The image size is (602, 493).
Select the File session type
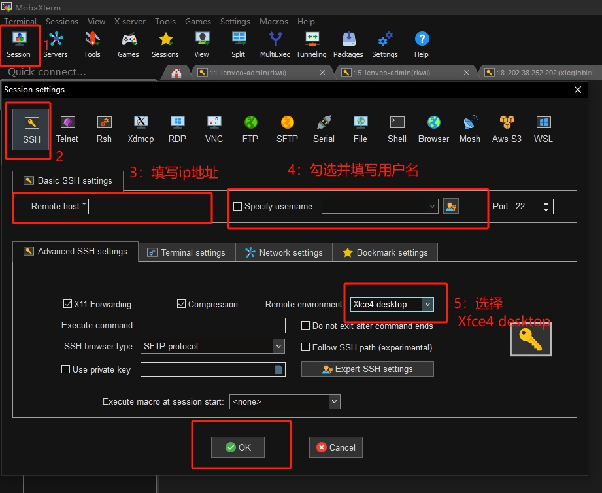[x=361, y=129]
